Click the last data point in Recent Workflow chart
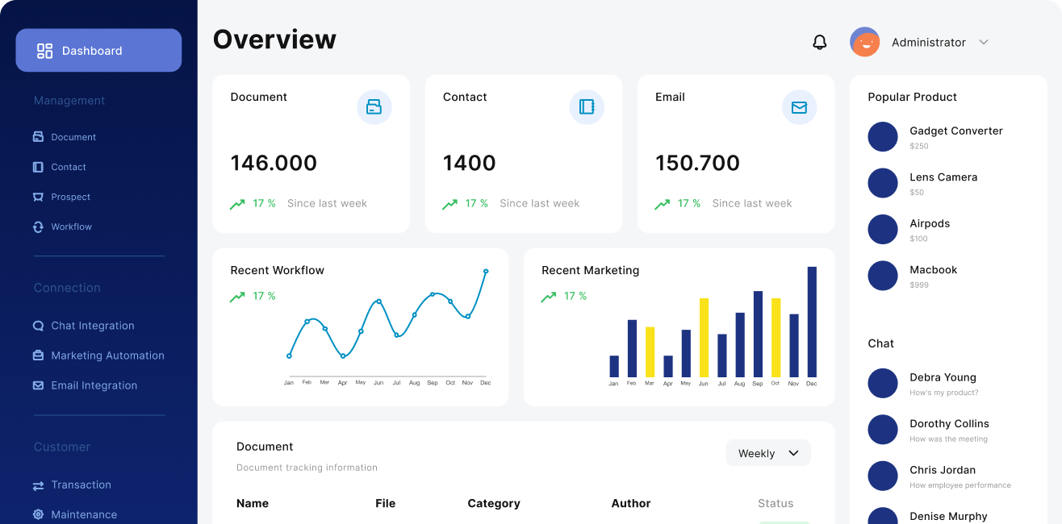The height and width of the screenshot is (524, 1062). [485, 272]
